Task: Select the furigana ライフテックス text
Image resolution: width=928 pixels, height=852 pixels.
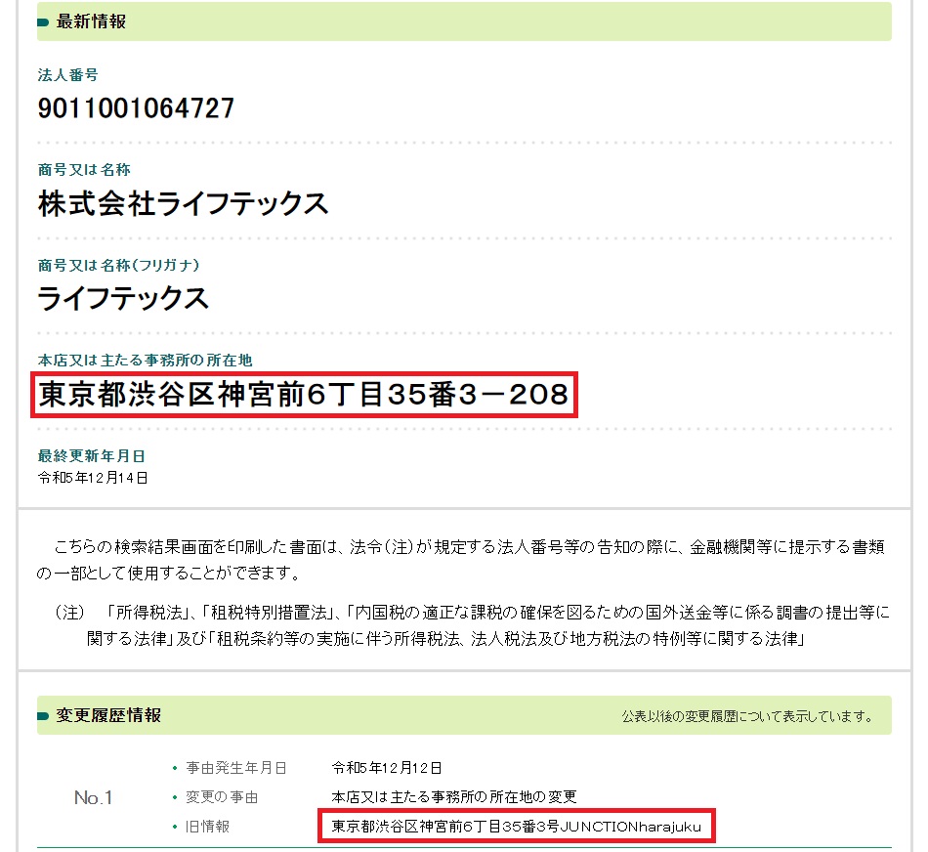Action: click(123, 298)
